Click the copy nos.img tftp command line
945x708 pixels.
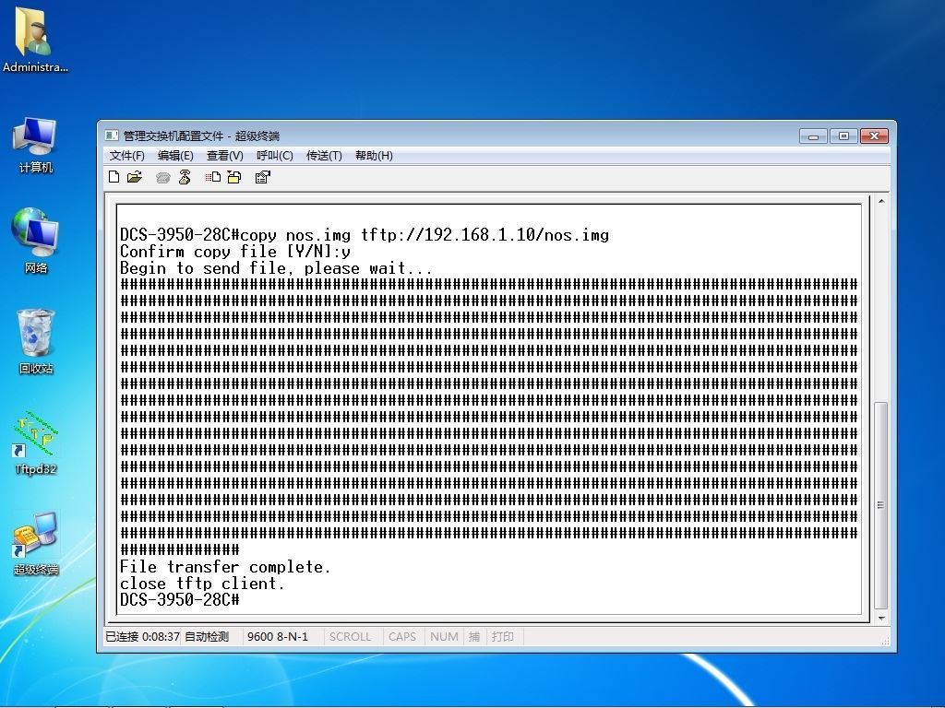tap(365, 235)
